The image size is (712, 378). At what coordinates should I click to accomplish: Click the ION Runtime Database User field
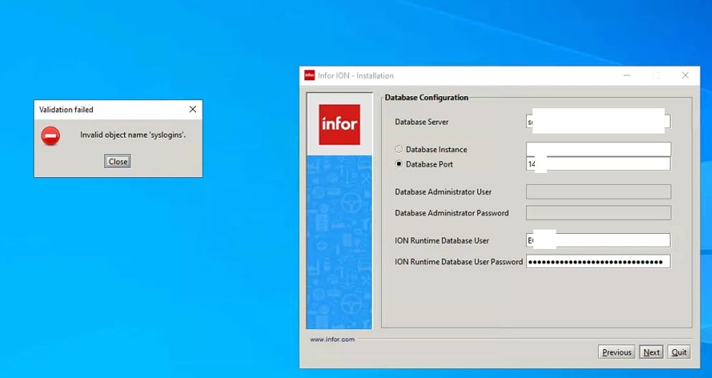coord(598,240)
